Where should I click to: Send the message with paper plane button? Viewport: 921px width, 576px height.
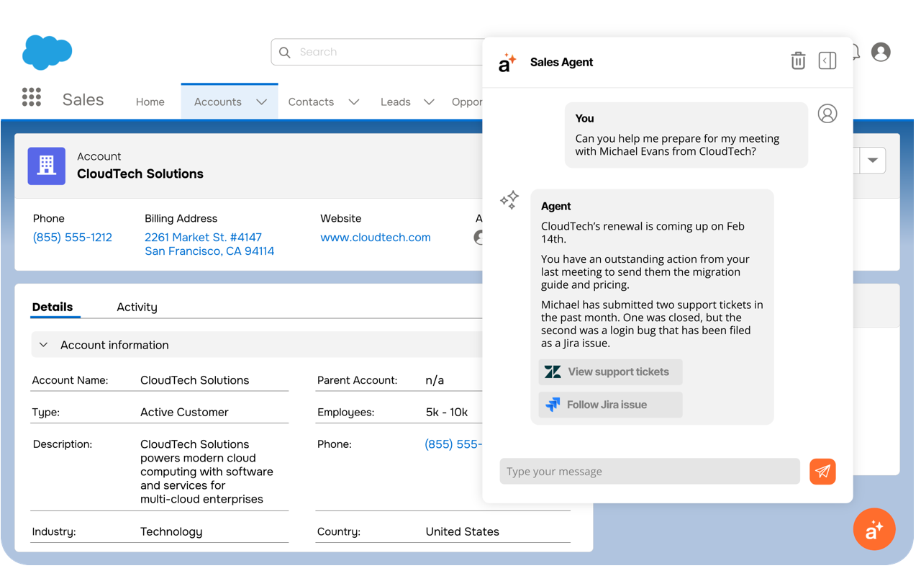click(822, 472)
